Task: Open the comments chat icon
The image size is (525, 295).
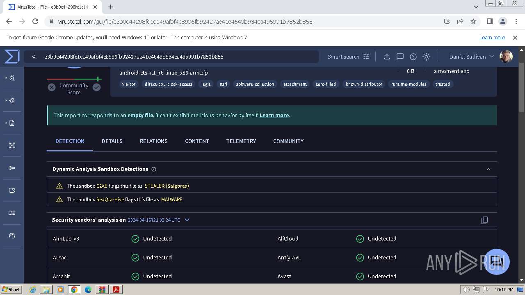Action: tap(400, 57)
